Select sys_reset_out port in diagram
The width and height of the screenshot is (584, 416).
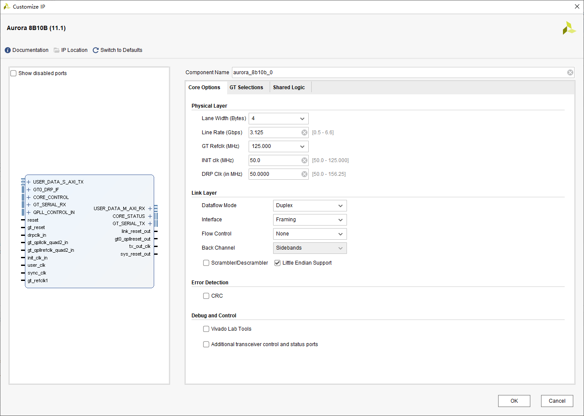coord(135,254)
